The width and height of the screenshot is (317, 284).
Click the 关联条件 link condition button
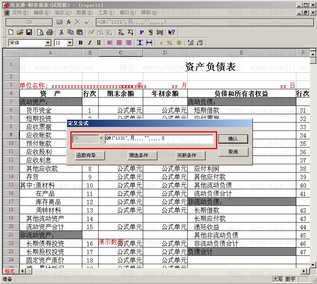point(191,155)
